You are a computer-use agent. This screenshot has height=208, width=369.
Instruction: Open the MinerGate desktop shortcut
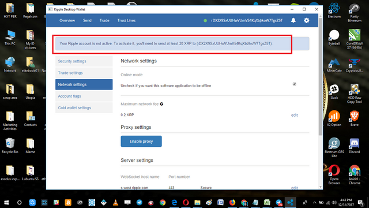click(334, 65)
